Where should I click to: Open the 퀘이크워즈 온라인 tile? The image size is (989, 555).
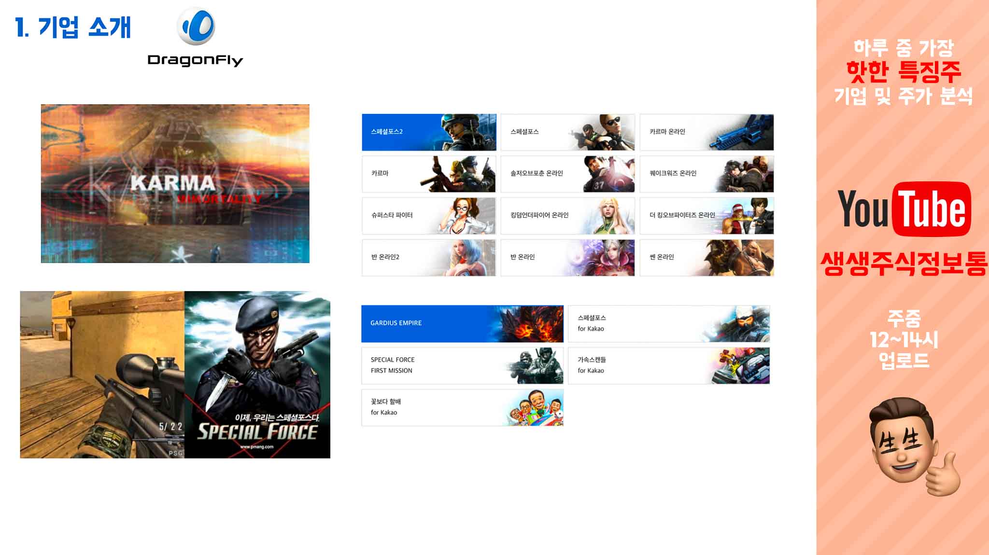(706, 174)
